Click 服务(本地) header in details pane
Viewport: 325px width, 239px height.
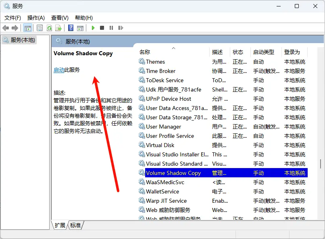(78, 42)
